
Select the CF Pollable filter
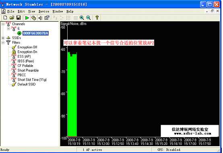click(25, 66)
